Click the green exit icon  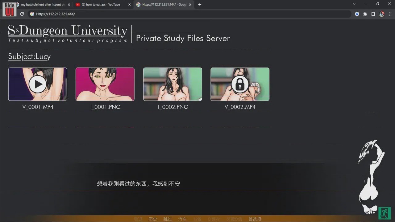pos(385,213)
